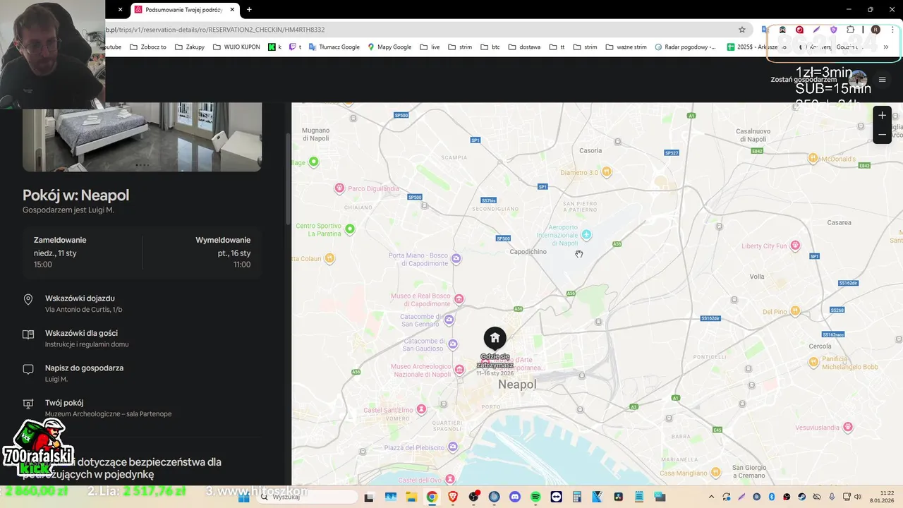The image size is (903, 508).
Task: Click the Porta Miano Bosco di Capodimonte pin
Action: 456,259
